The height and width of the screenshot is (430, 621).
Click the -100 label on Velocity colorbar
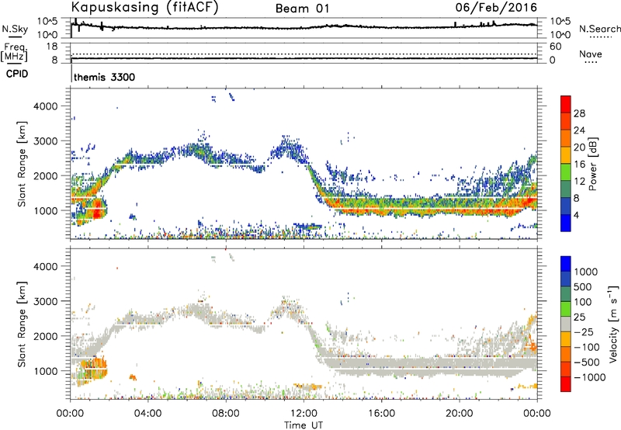586,347
